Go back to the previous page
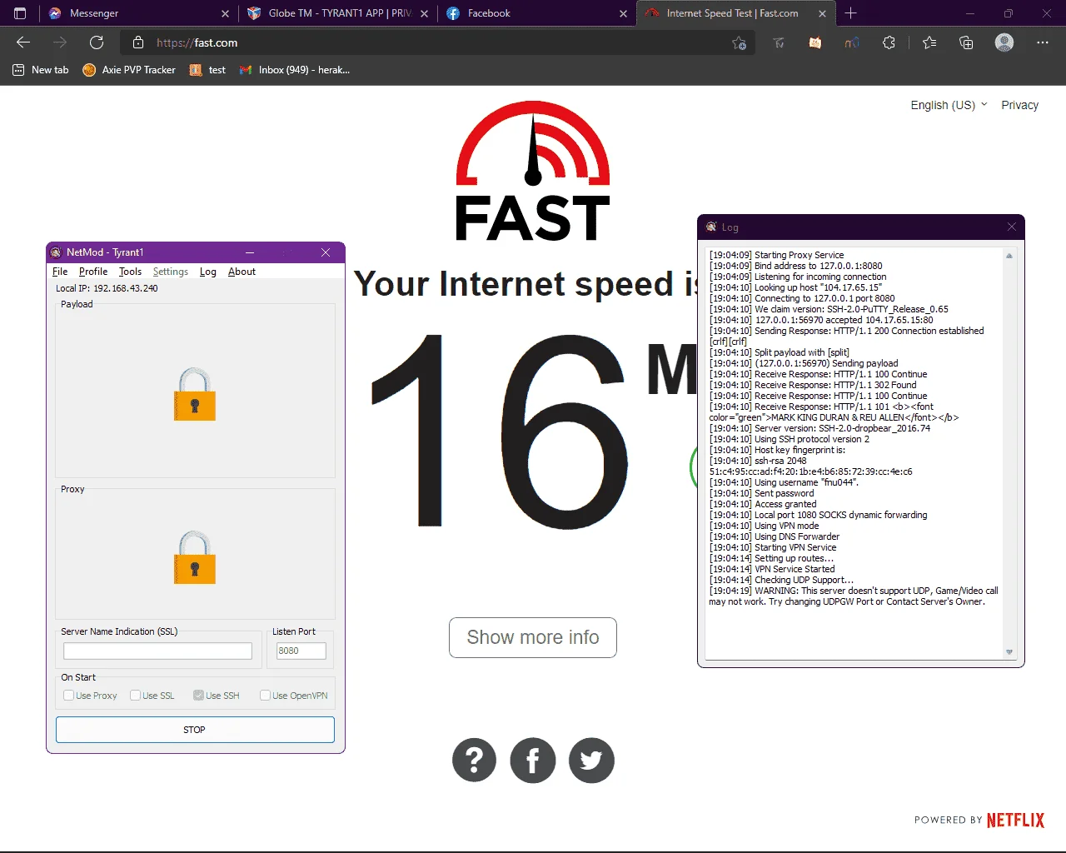 point(23,42)
